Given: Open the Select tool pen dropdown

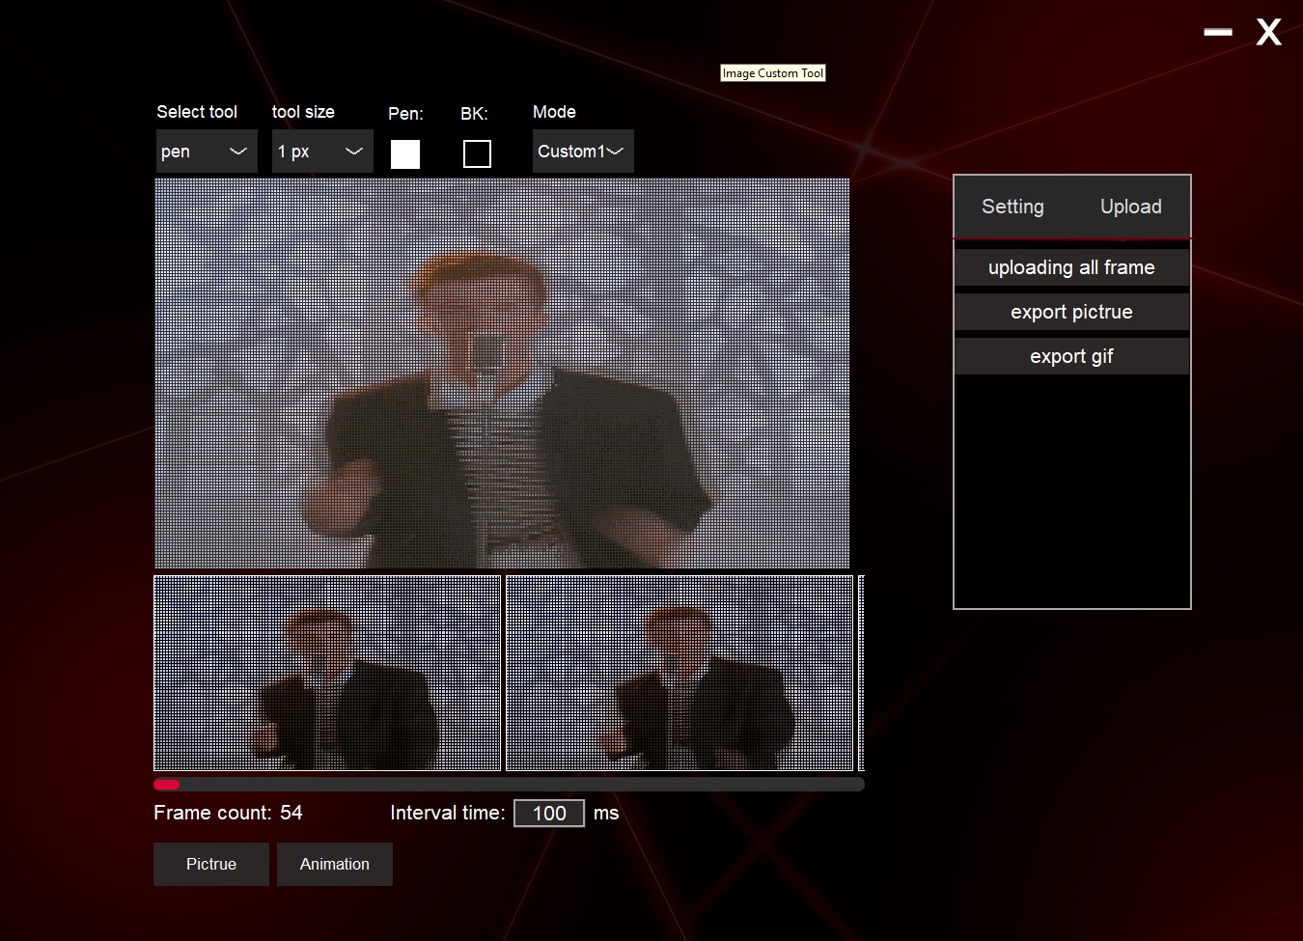Looking at the screenshot, I should tap(207, 152).
